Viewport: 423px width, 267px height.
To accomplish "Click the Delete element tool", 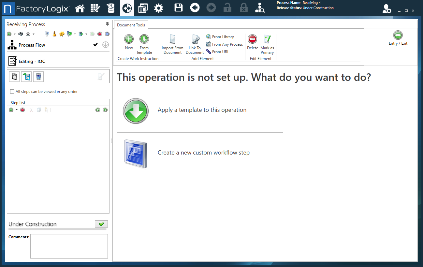I will [252, 42].
